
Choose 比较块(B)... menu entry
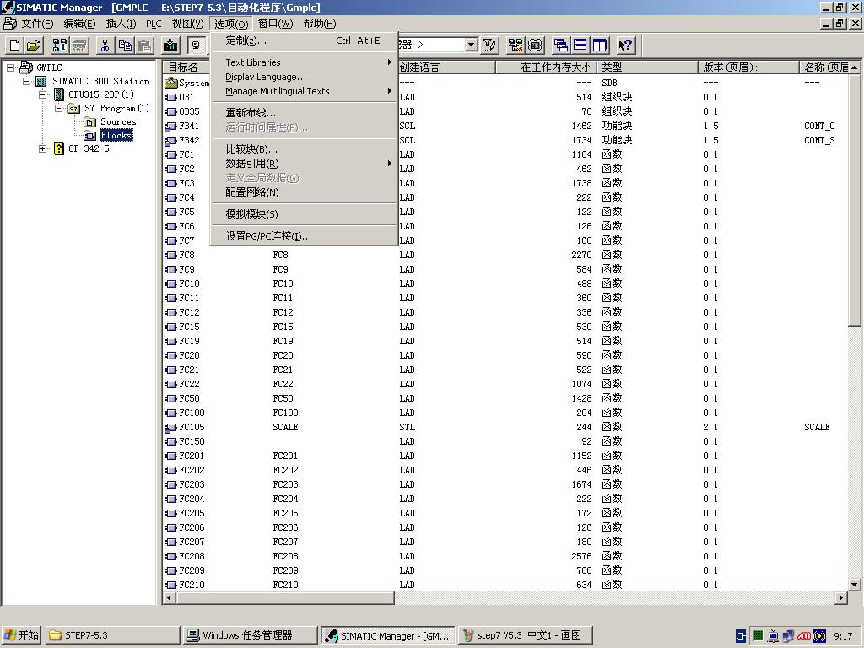(x=304, y=149)
